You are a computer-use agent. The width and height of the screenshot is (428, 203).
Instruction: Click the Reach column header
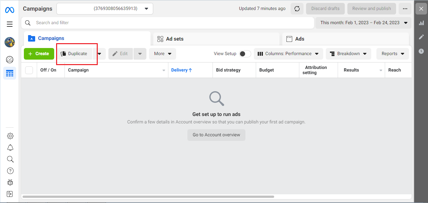[x=398, y=70]
